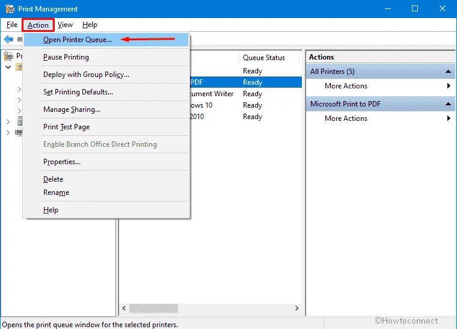Select Pause Printing from the menu
Viewport: 457px width, 329px height.
click(x=106, y=57)
